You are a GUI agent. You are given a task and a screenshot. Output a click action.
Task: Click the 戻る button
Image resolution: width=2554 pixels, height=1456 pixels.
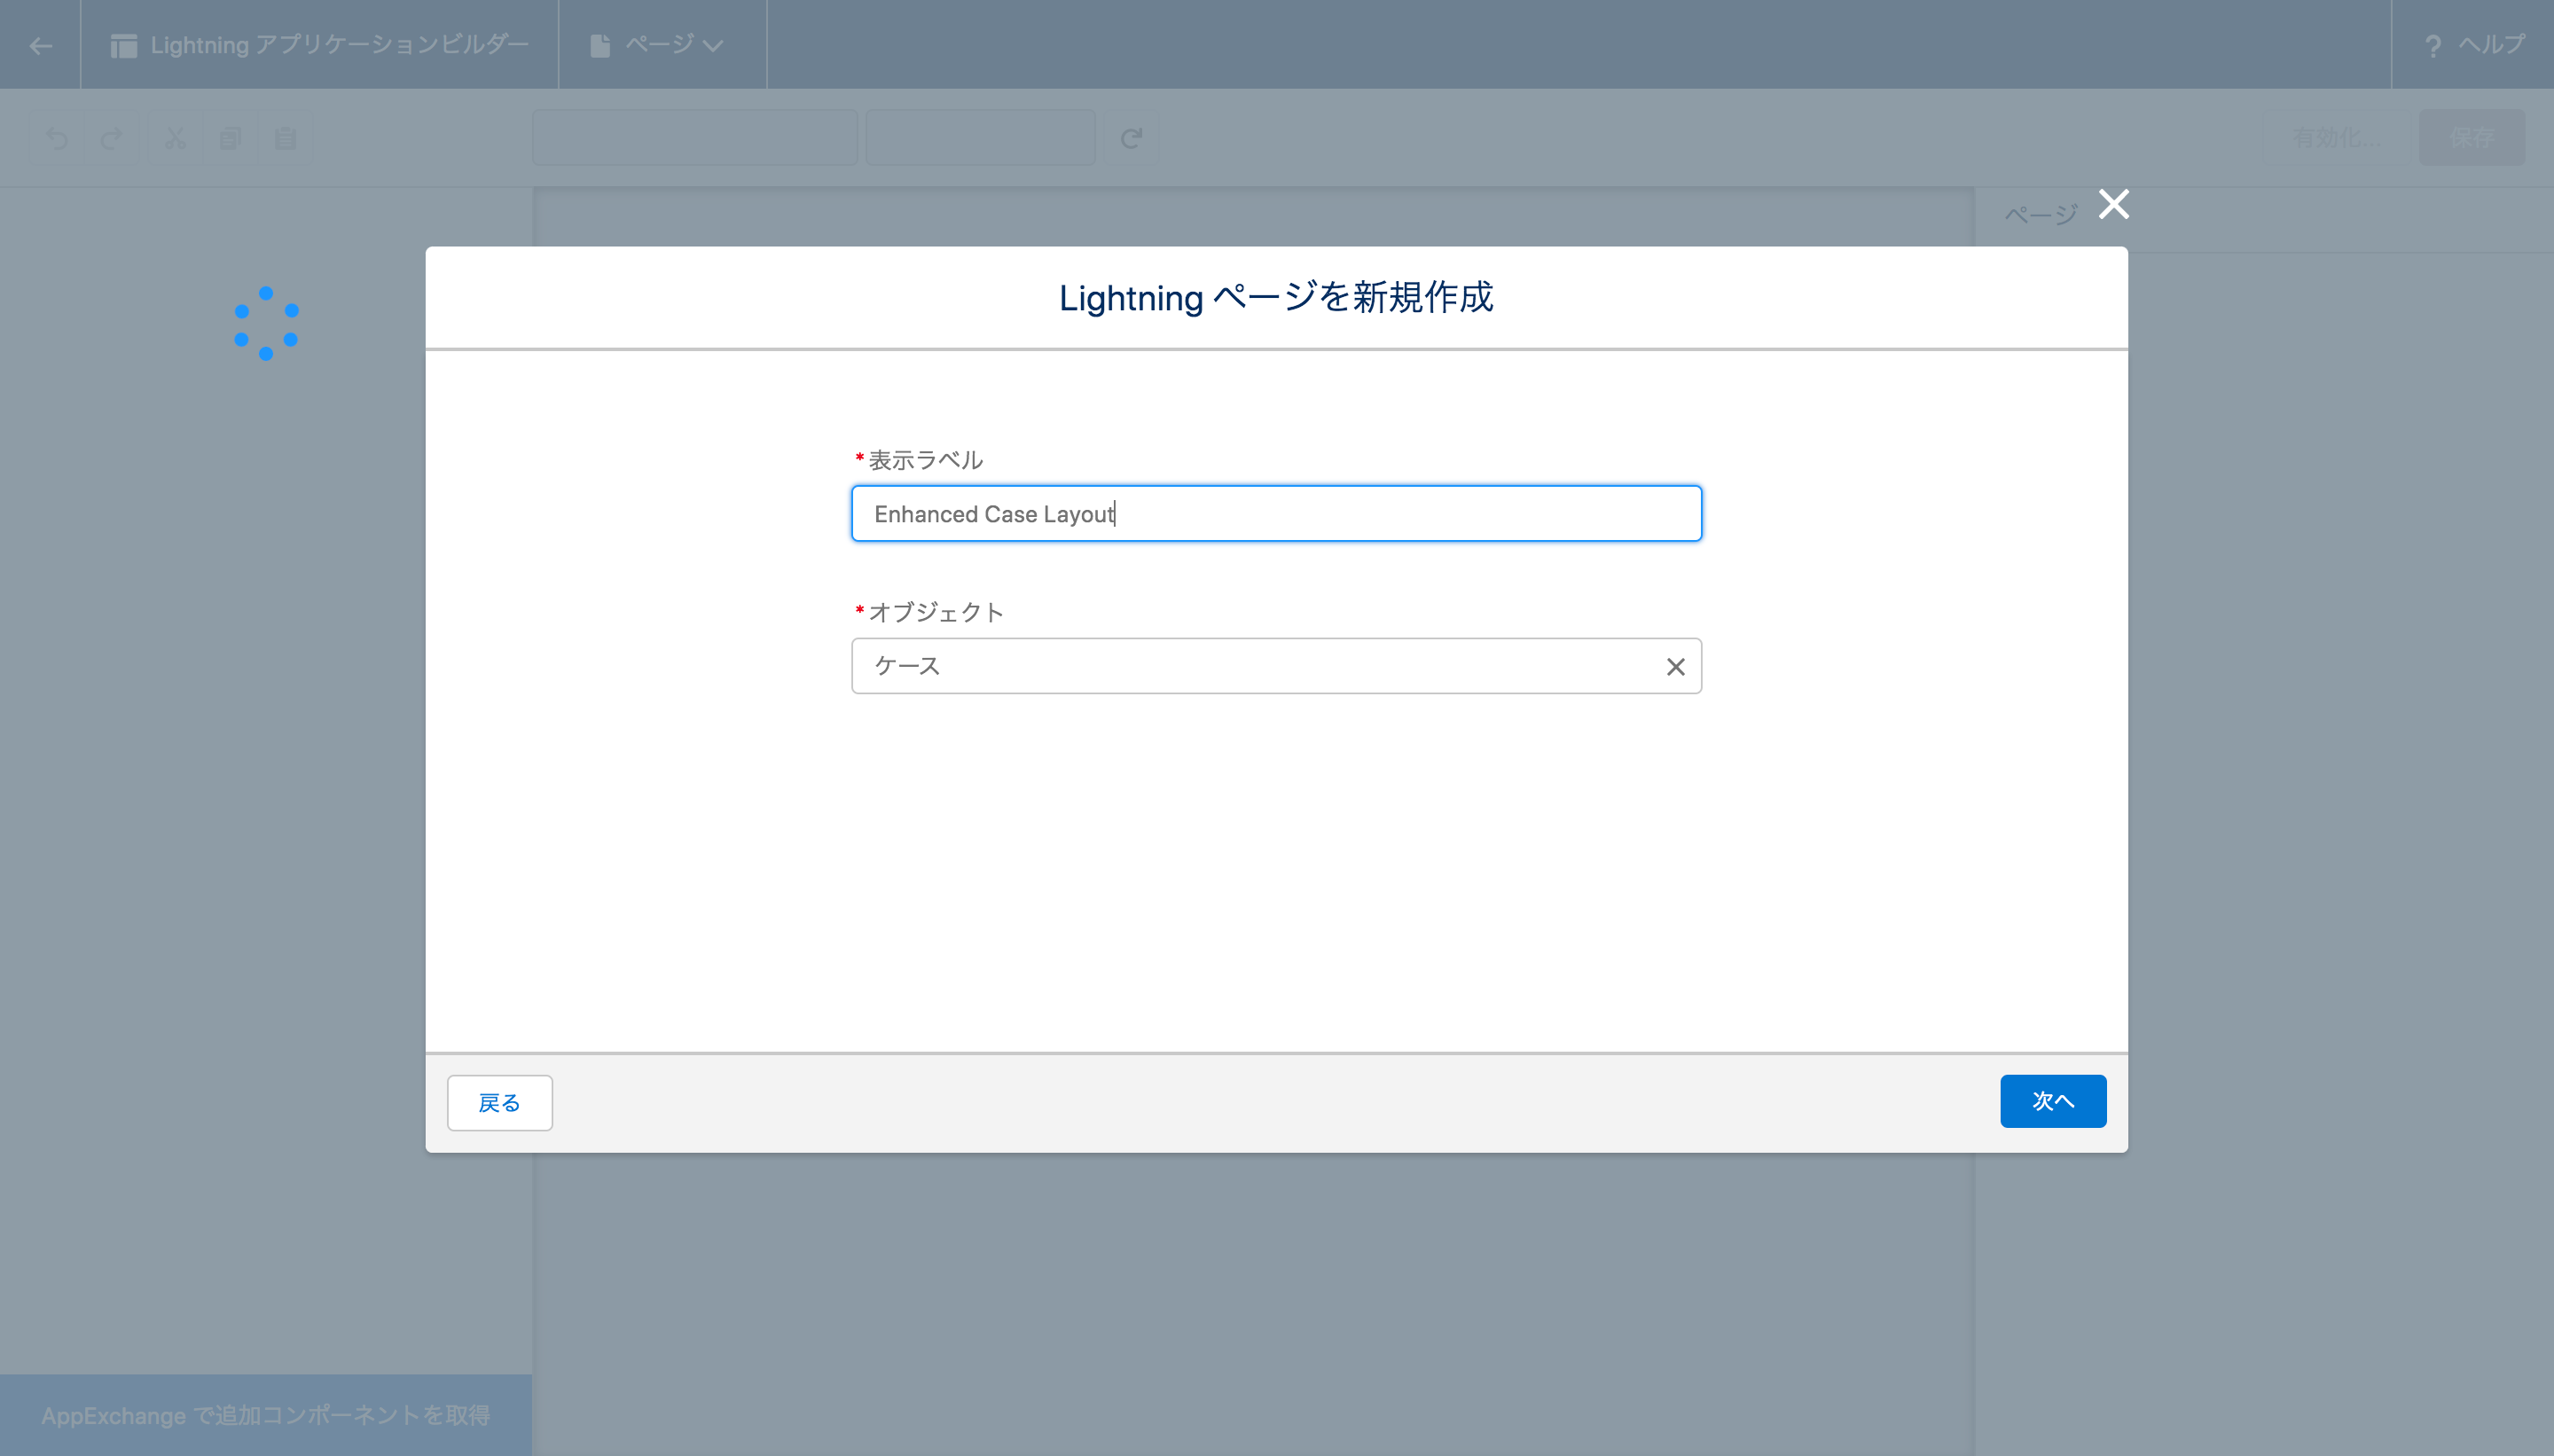pyautogui.click(x=499, y=1102)
